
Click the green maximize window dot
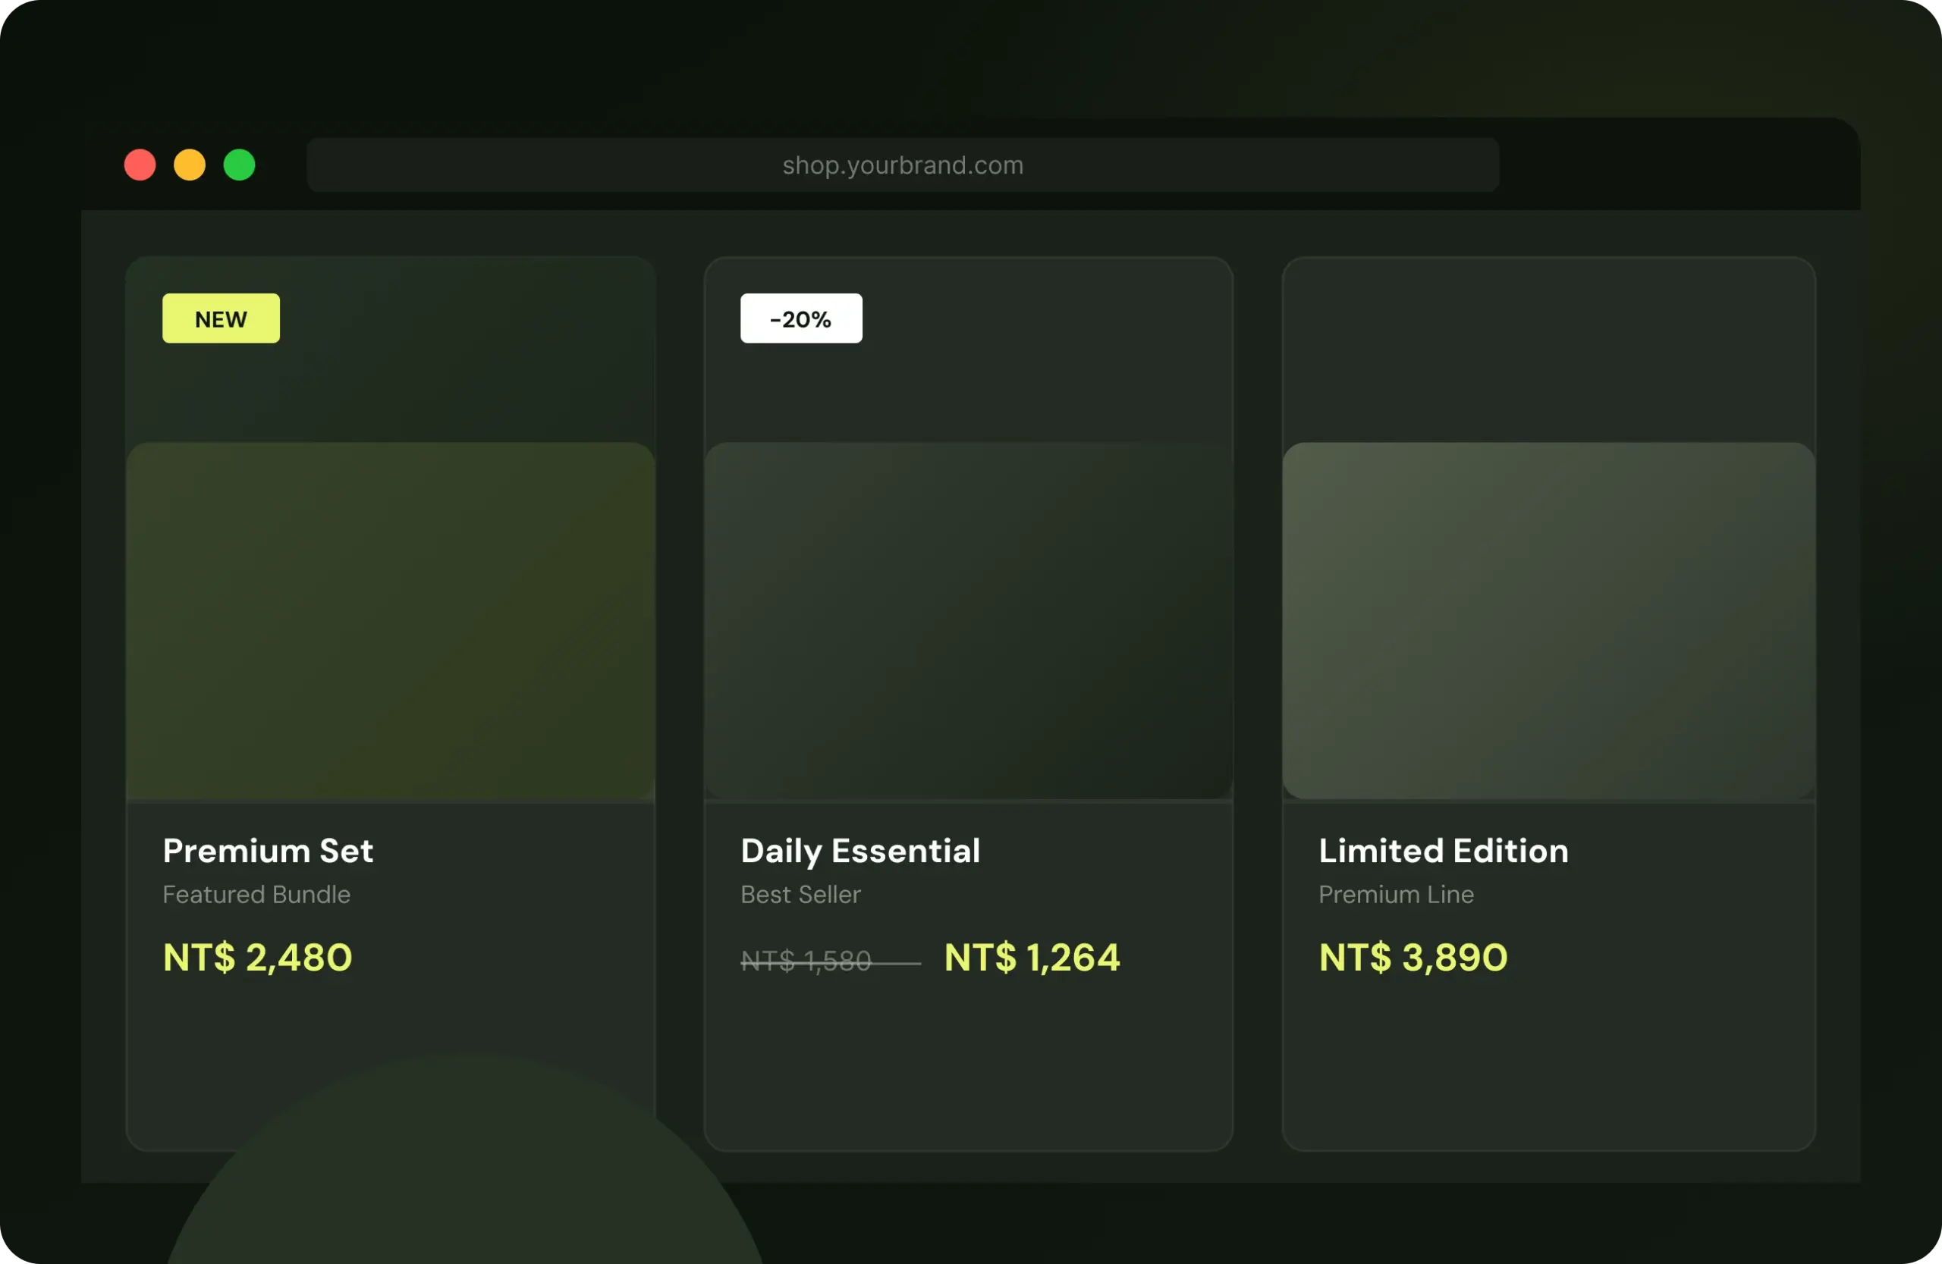pos(240,165)
